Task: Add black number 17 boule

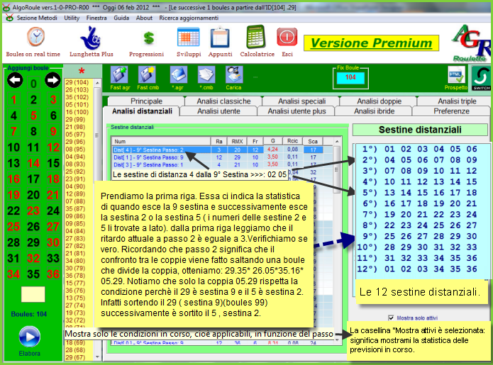Action: [x=33, y=179]
